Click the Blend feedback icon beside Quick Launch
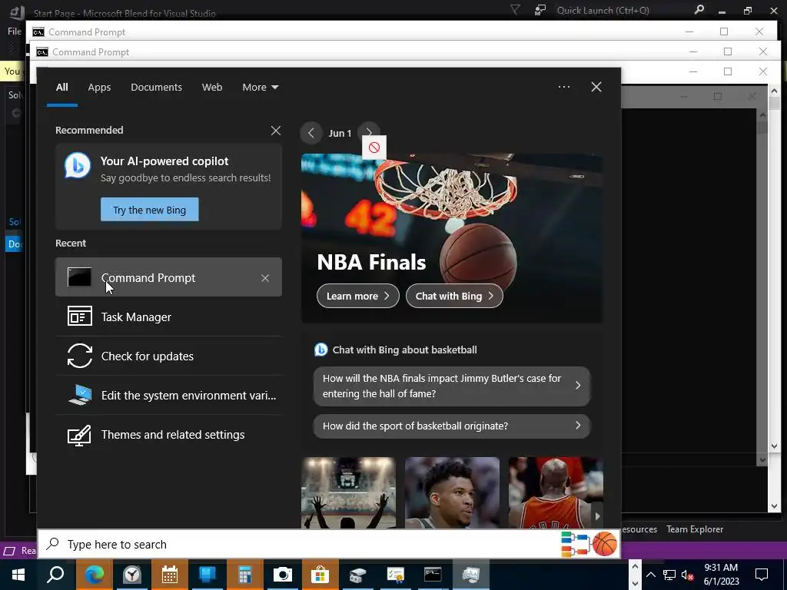Screen dimensions: 787x590 [540, 10]
